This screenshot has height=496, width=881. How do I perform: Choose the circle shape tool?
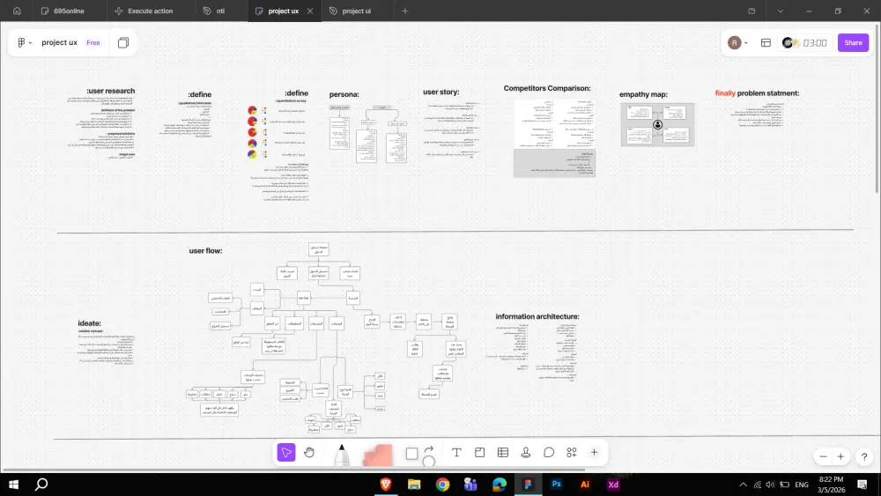[x=429, y=461]
